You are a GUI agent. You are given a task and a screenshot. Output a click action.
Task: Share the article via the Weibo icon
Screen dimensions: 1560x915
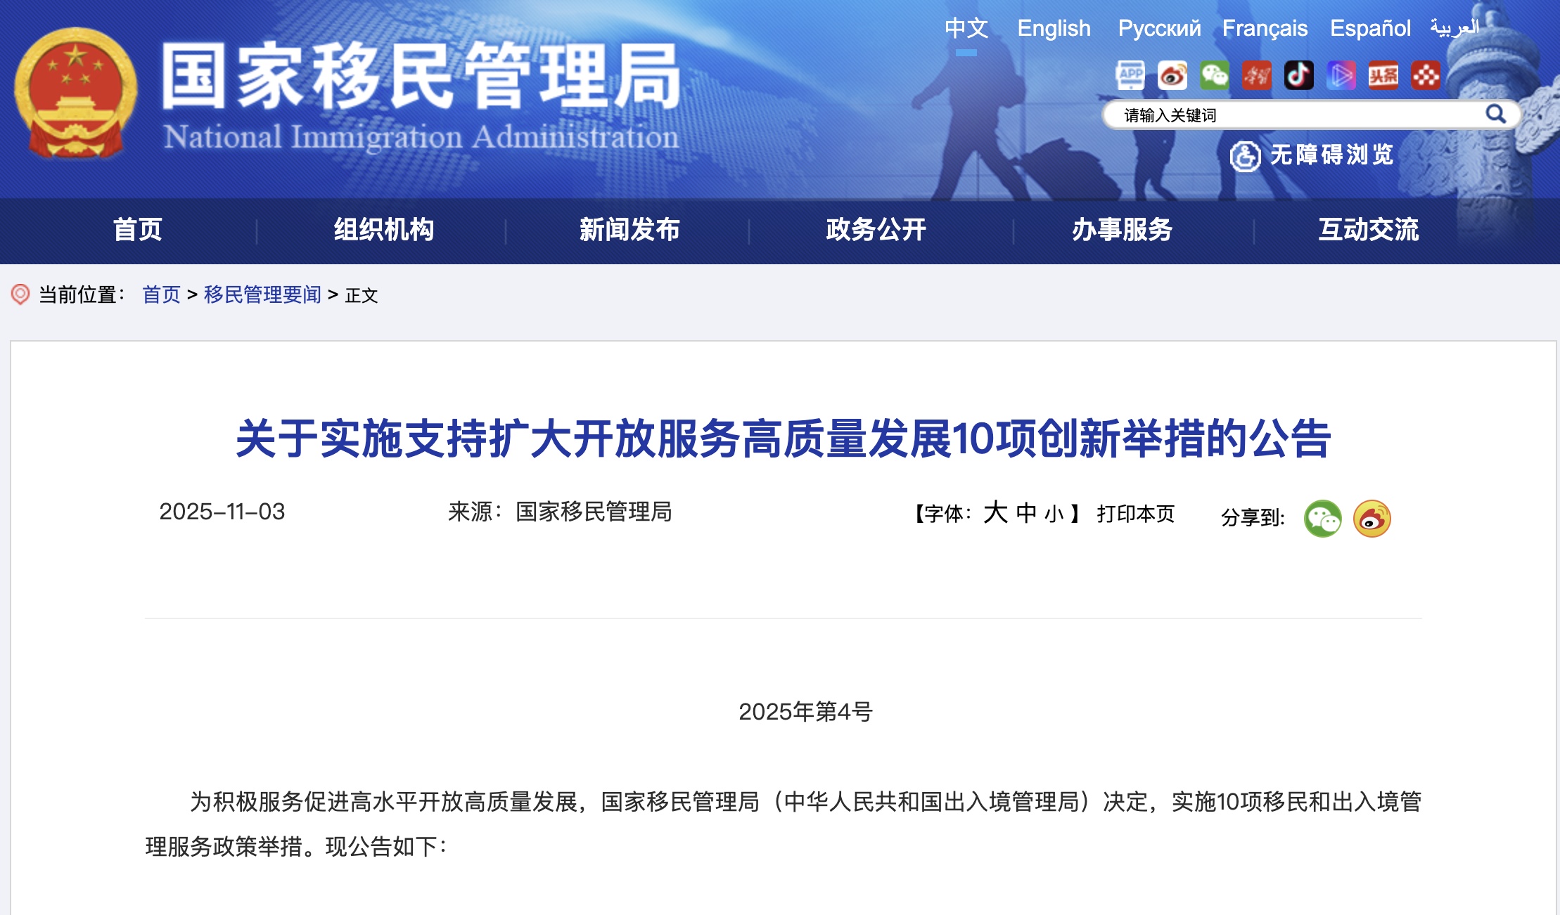pos(1372,520)
